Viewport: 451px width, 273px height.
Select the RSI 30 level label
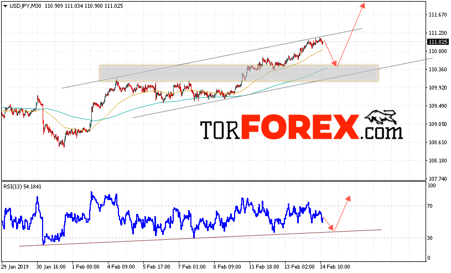pos(430,238)
